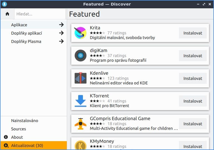Minimize the Discover window

[198, 4]
